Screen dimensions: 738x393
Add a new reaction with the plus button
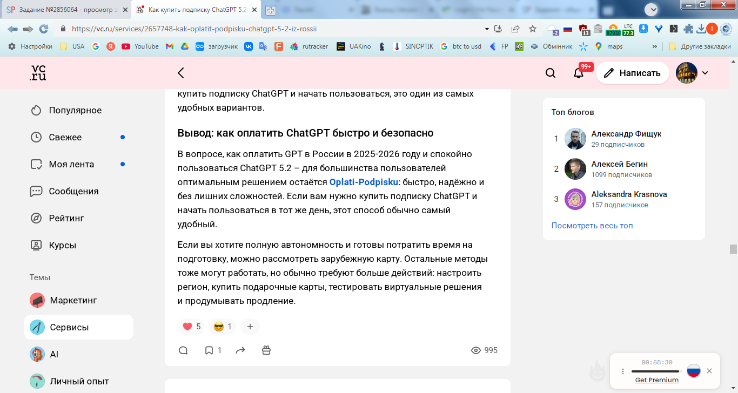point(250,327)
